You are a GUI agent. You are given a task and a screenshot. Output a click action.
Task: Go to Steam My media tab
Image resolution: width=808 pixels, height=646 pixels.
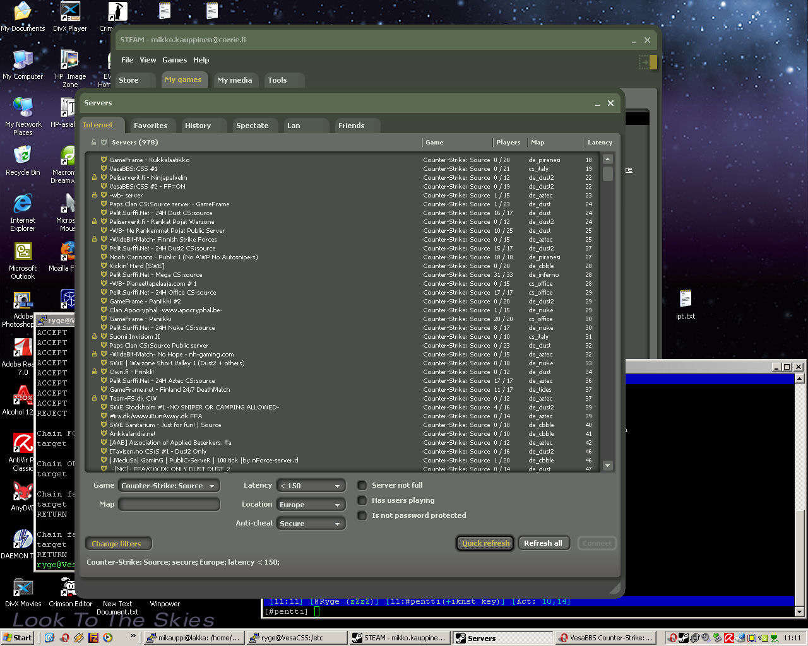point(235,80)
